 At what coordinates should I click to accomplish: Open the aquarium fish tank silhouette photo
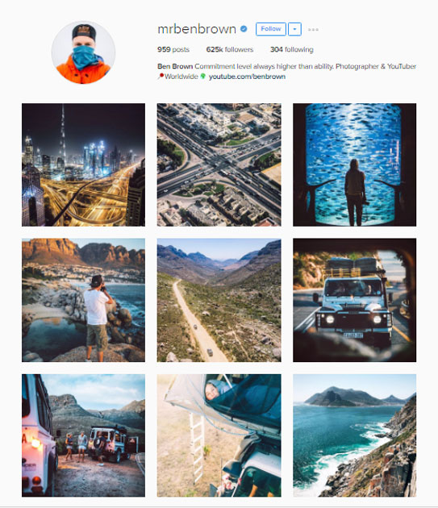tap(354, 164)
